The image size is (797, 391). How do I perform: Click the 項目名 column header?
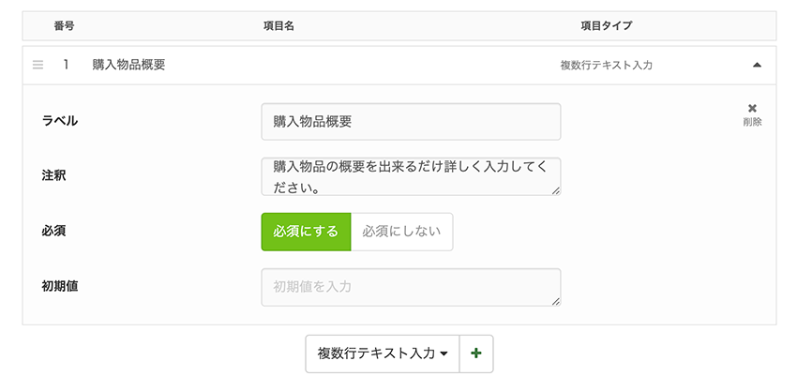[278, 26]
